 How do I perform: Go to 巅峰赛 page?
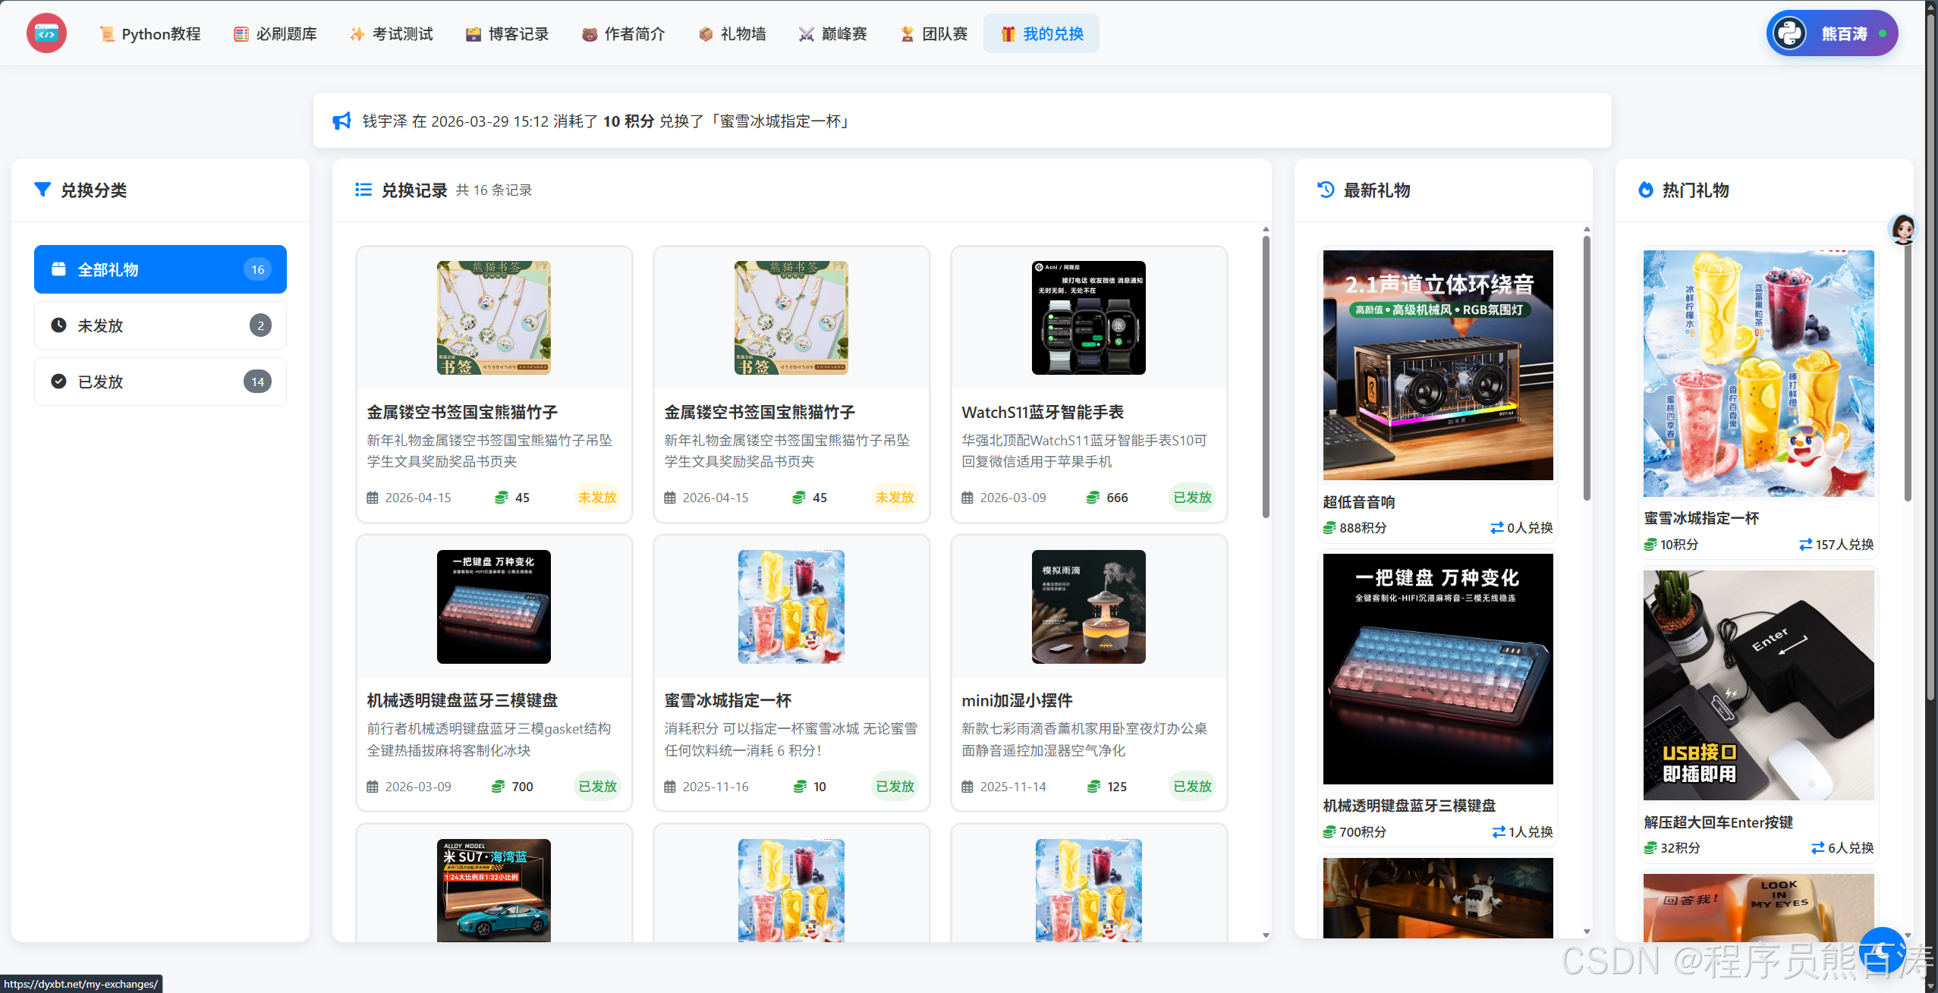click(833, 33)
